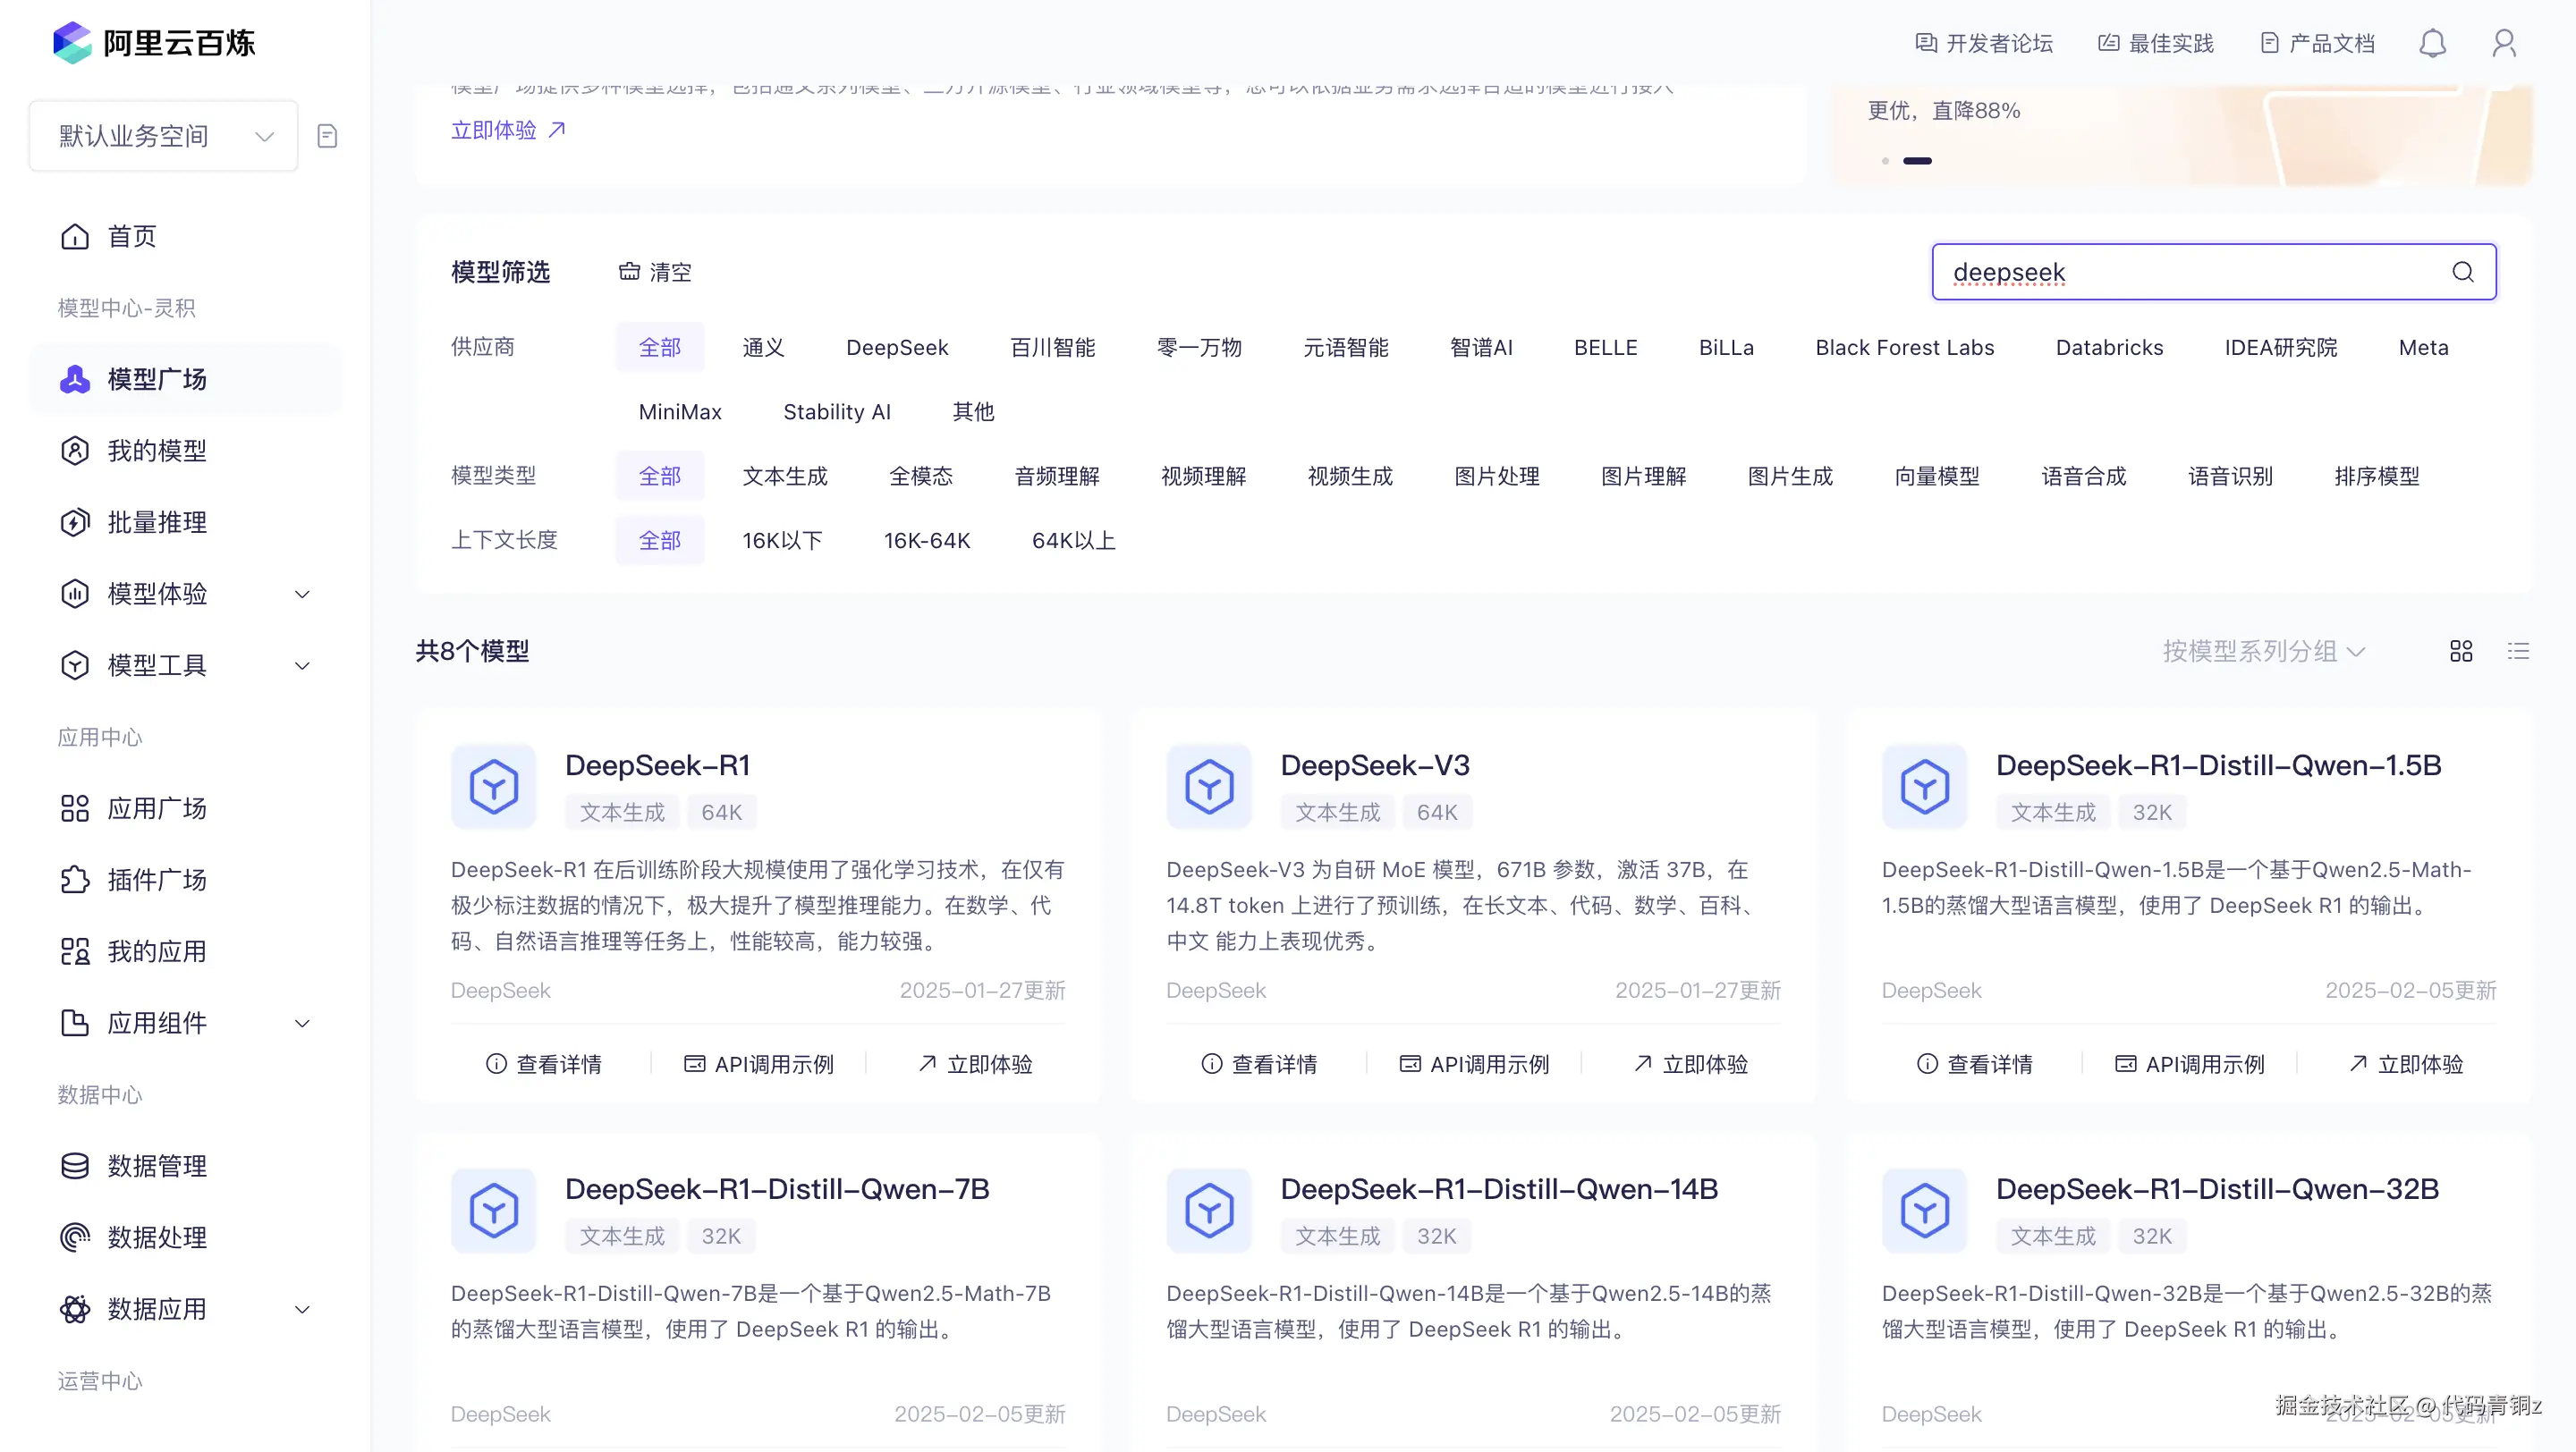This screenshot has height=1452, width=2576.
Task: Select 文本生成 model type filter
Action: click(x=785, y=477)
